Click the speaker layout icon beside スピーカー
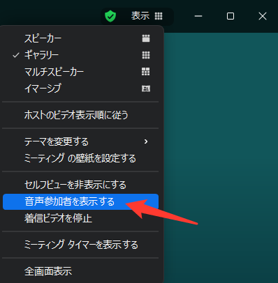 click(146, 38)
